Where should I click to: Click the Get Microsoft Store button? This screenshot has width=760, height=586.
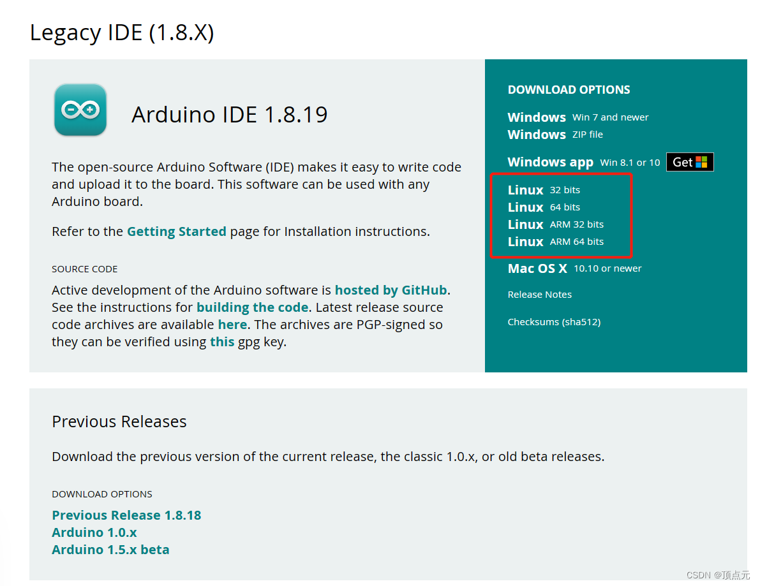pos(690,162)
